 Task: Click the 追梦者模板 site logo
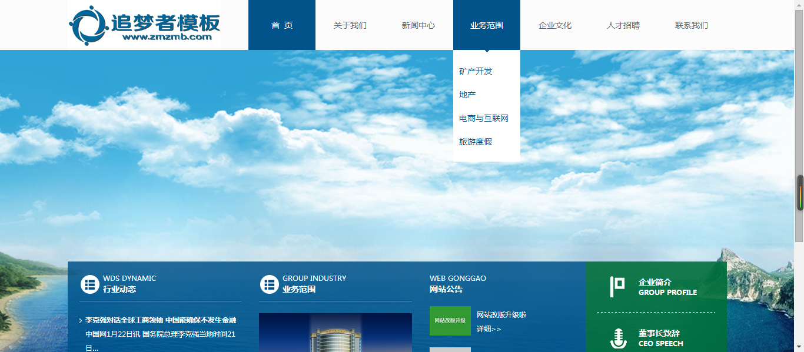pyautogui.click(x=144, y=25)
